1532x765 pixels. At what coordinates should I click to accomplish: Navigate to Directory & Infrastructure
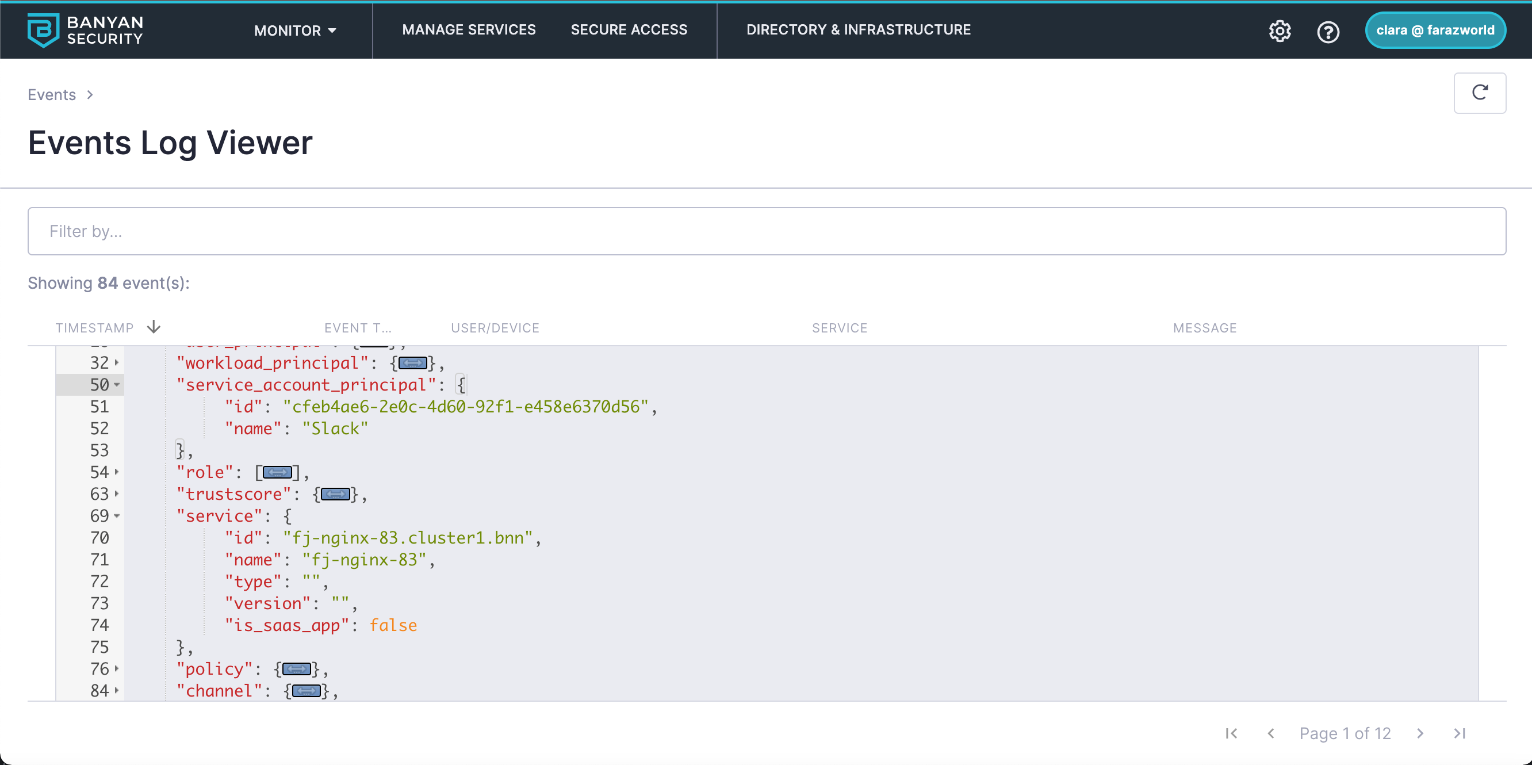coord(858,30)
